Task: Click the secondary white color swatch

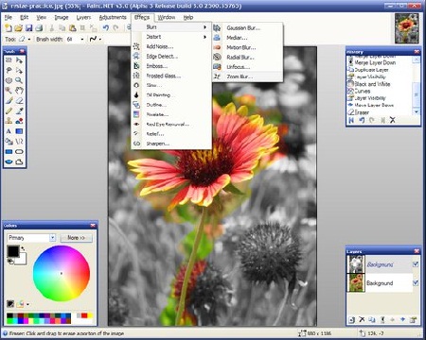Action: [x=22, y=260]
